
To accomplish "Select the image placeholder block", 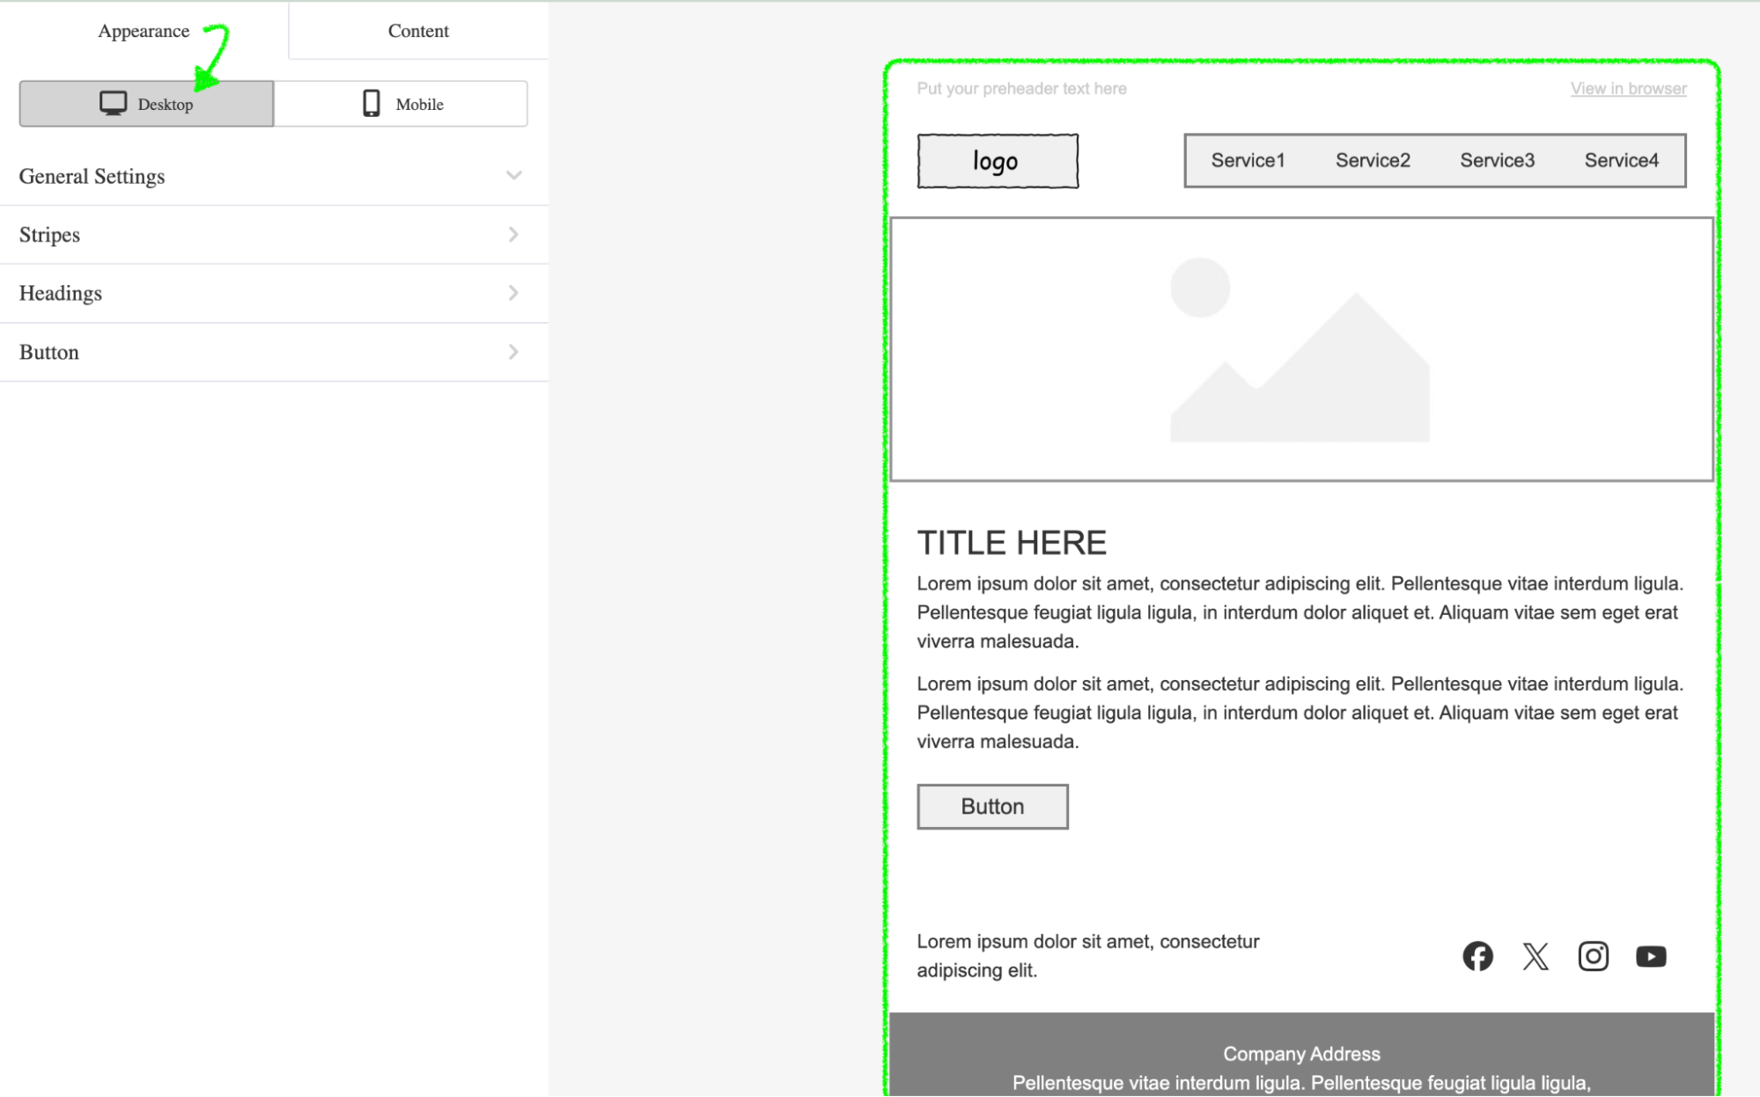I will click(x=1301, y=349).
